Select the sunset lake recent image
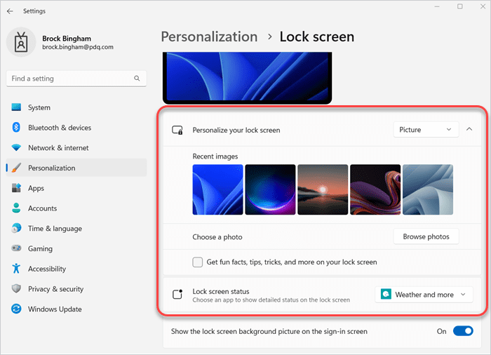Screen dimensions: 491x355 coord(323,189)
